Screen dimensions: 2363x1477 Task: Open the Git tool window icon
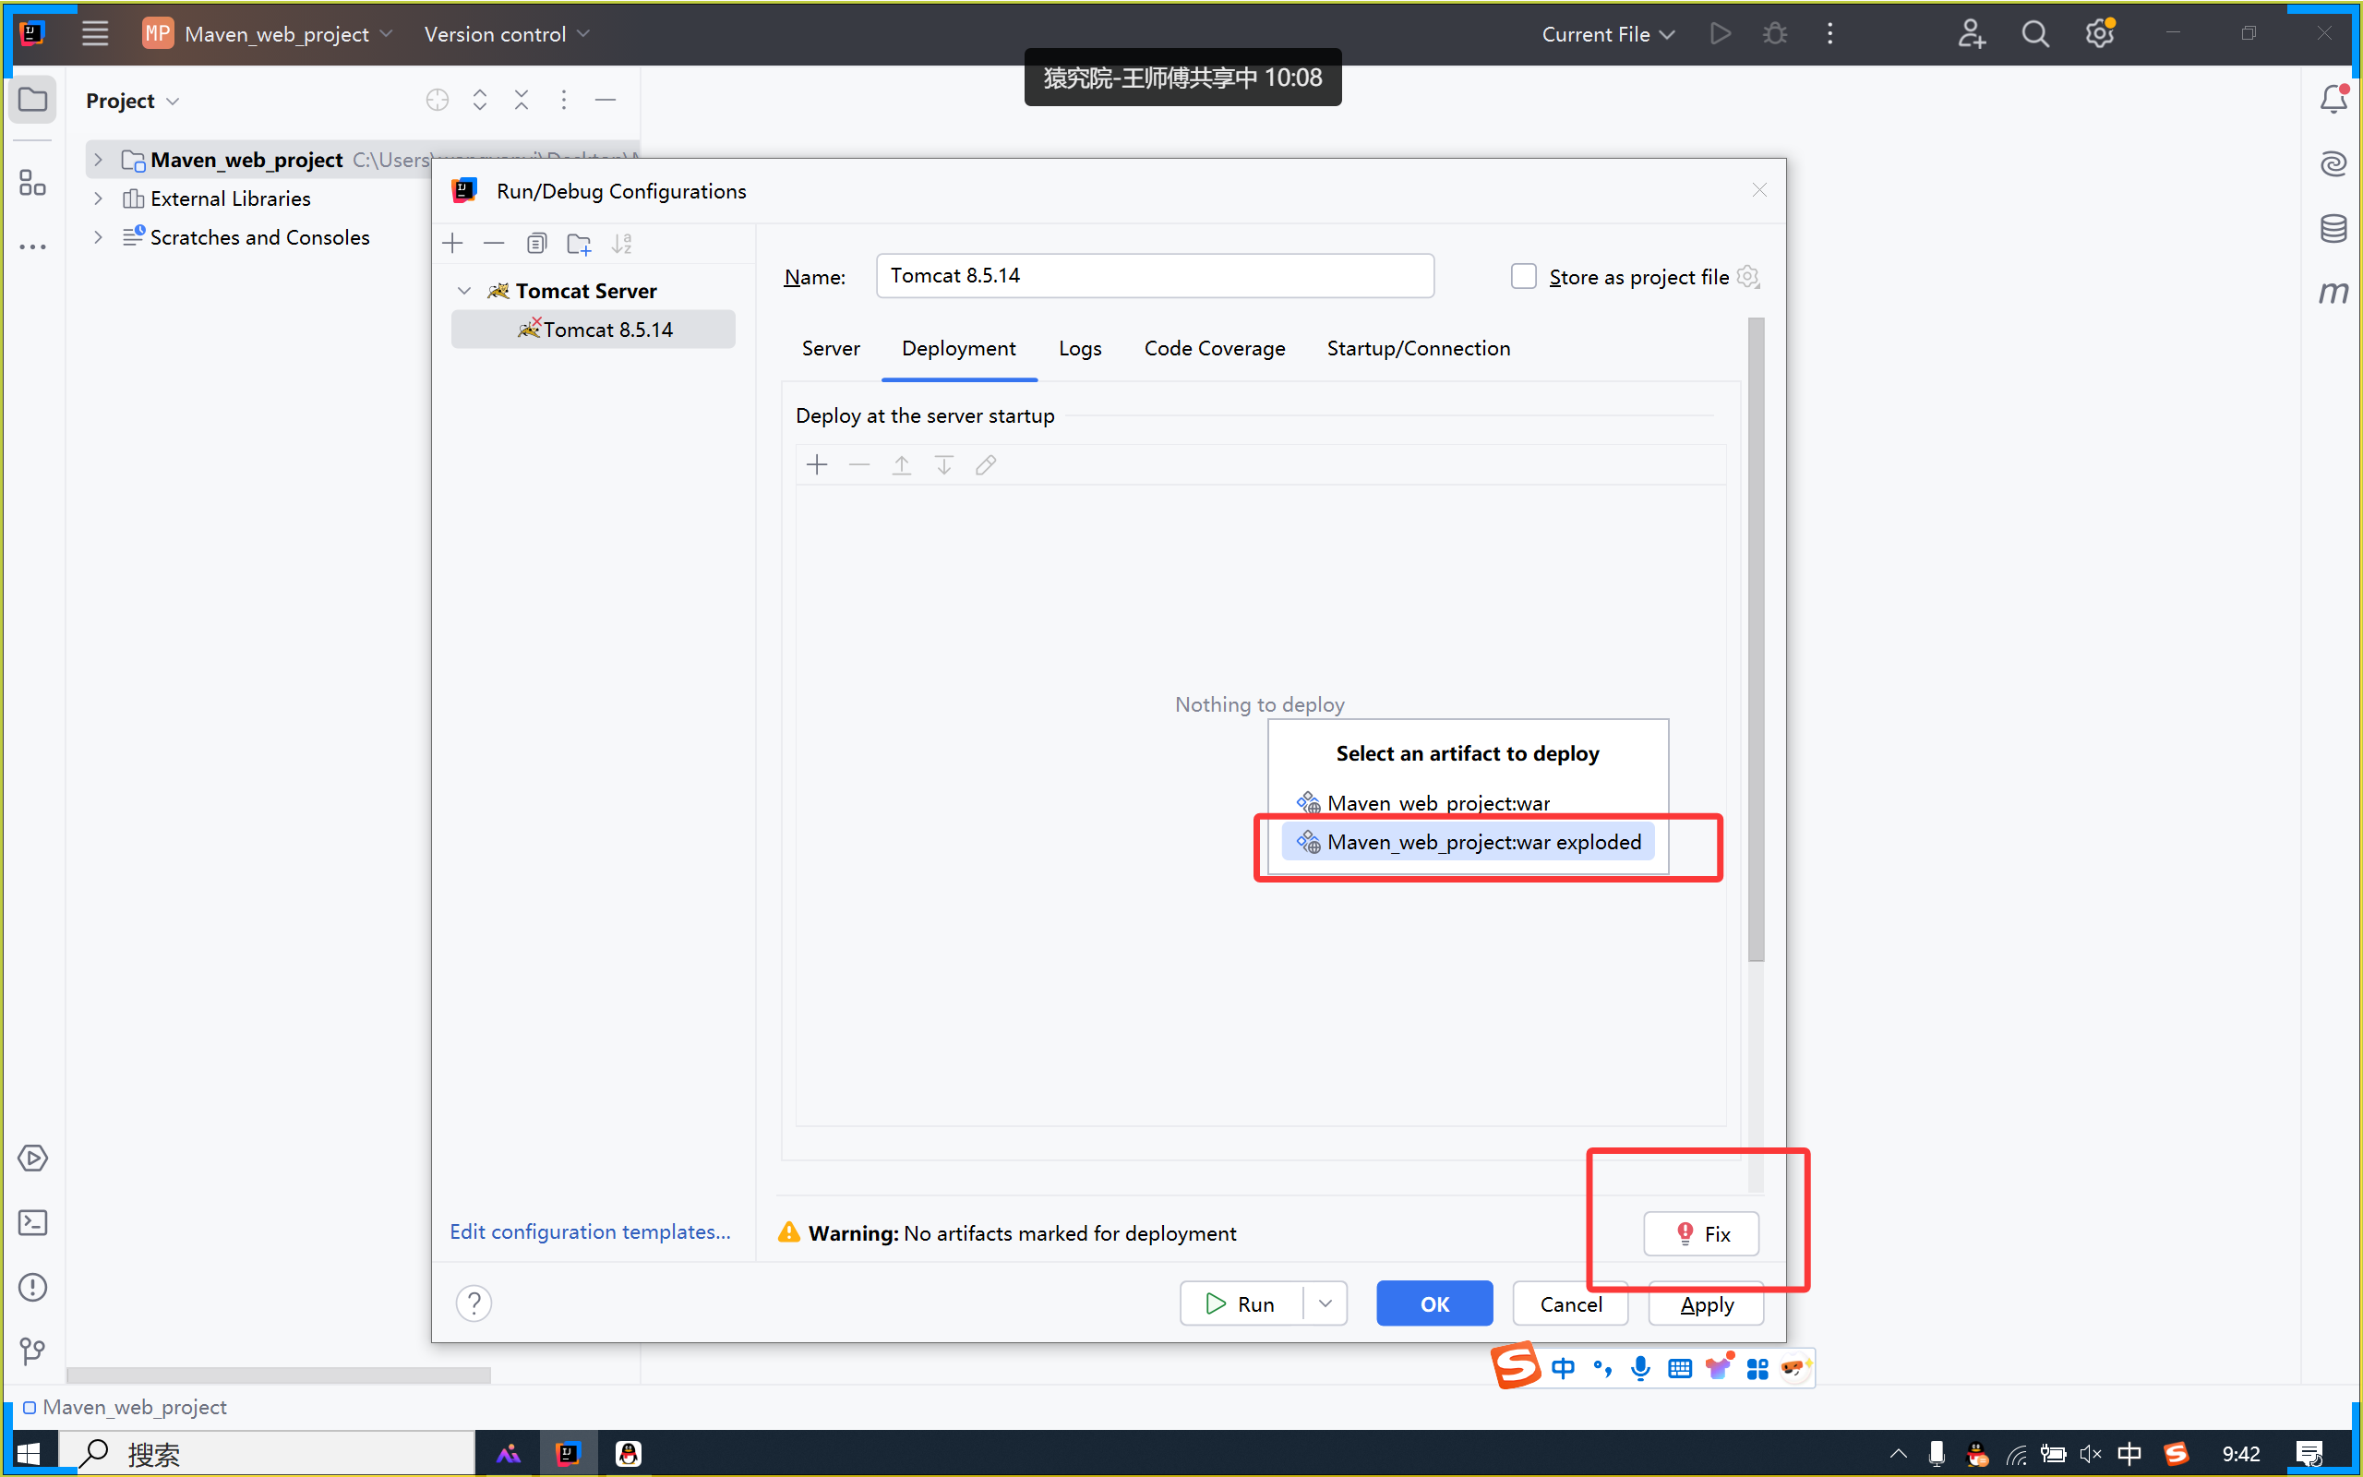click(x=33, y=1351)
